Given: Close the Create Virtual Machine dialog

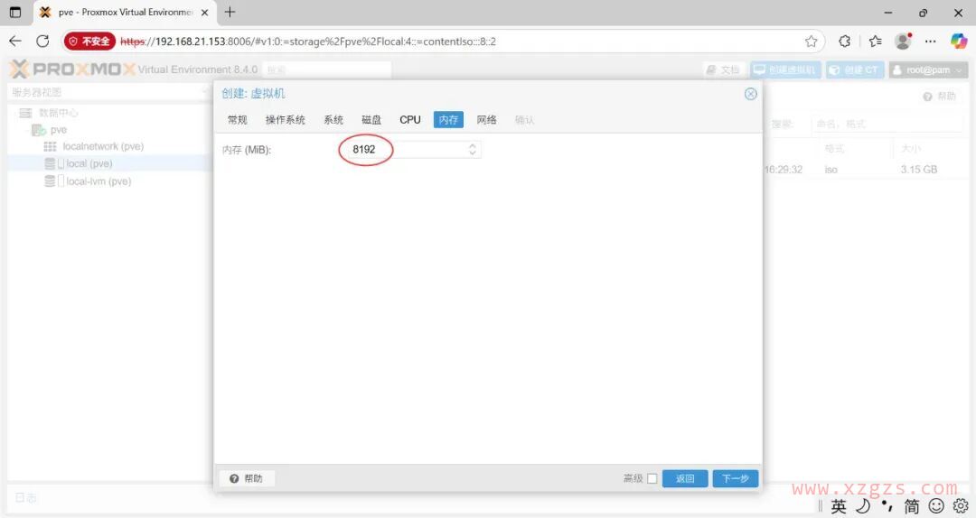Looking at the screenshot, I should (751, 94).
